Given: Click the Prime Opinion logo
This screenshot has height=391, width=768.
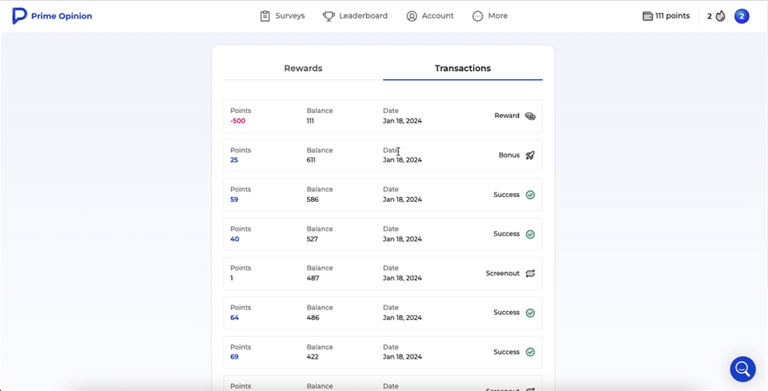Looking at the screenshot, I should (52, 16).
